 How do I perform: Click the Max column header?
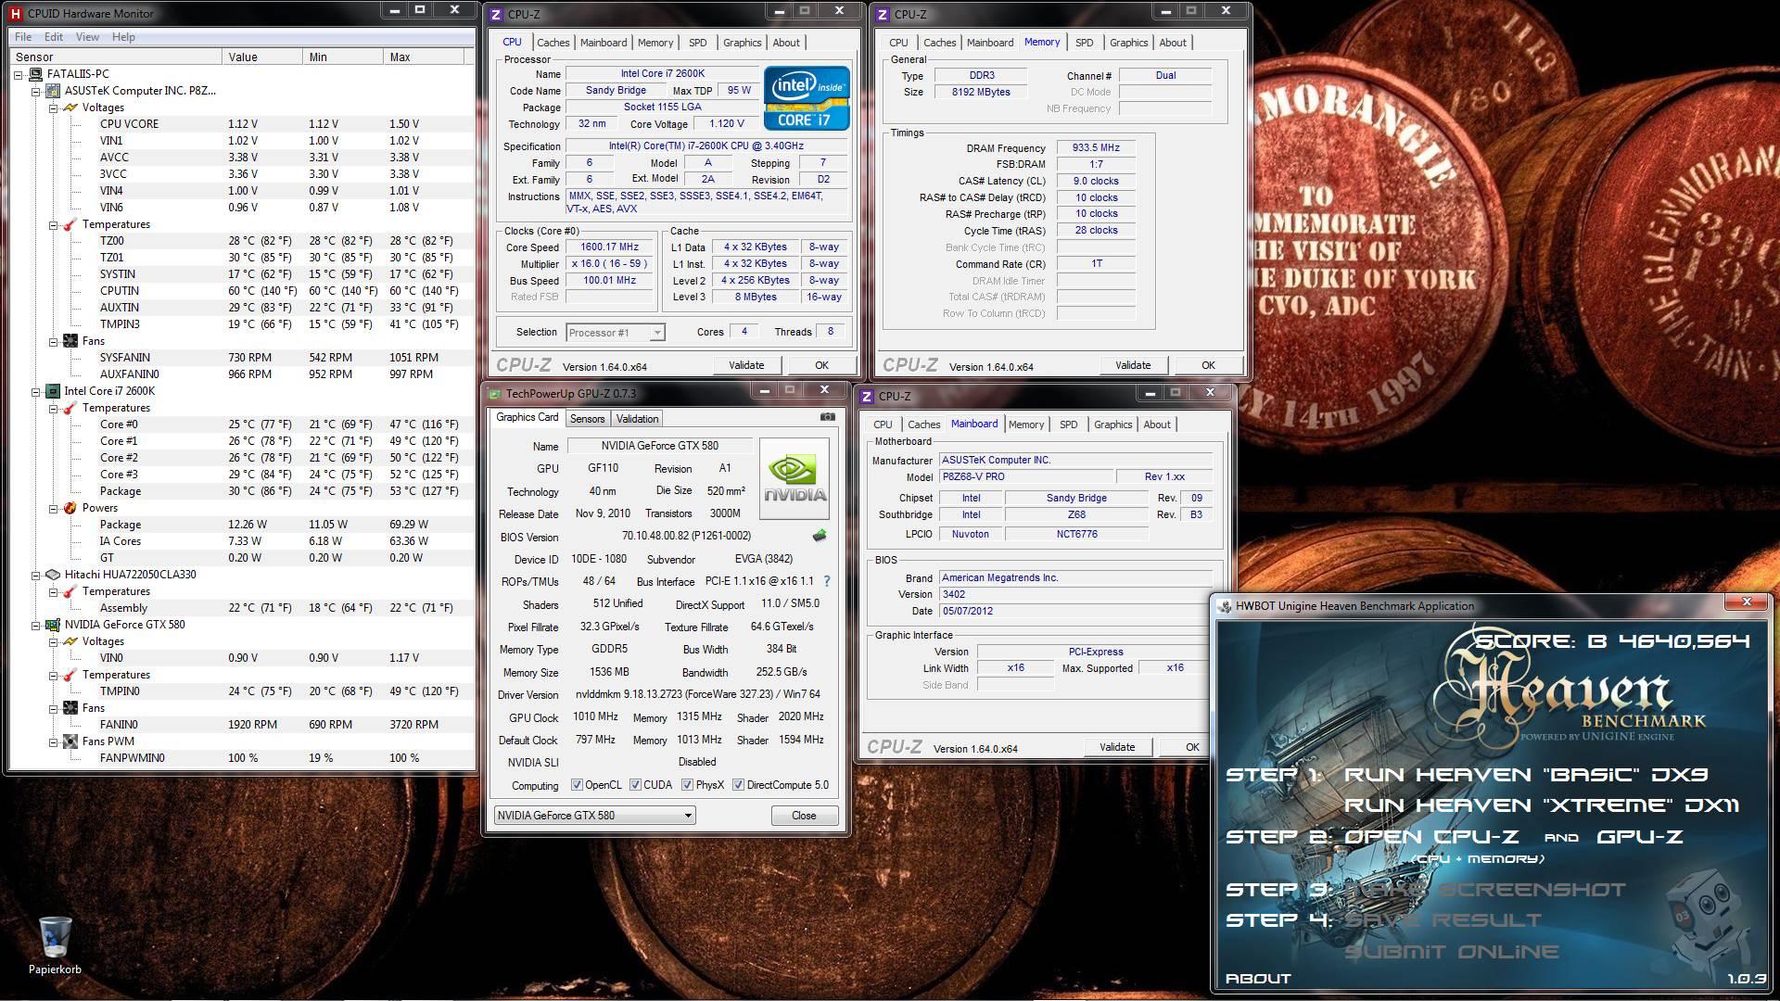click(424, 57)
